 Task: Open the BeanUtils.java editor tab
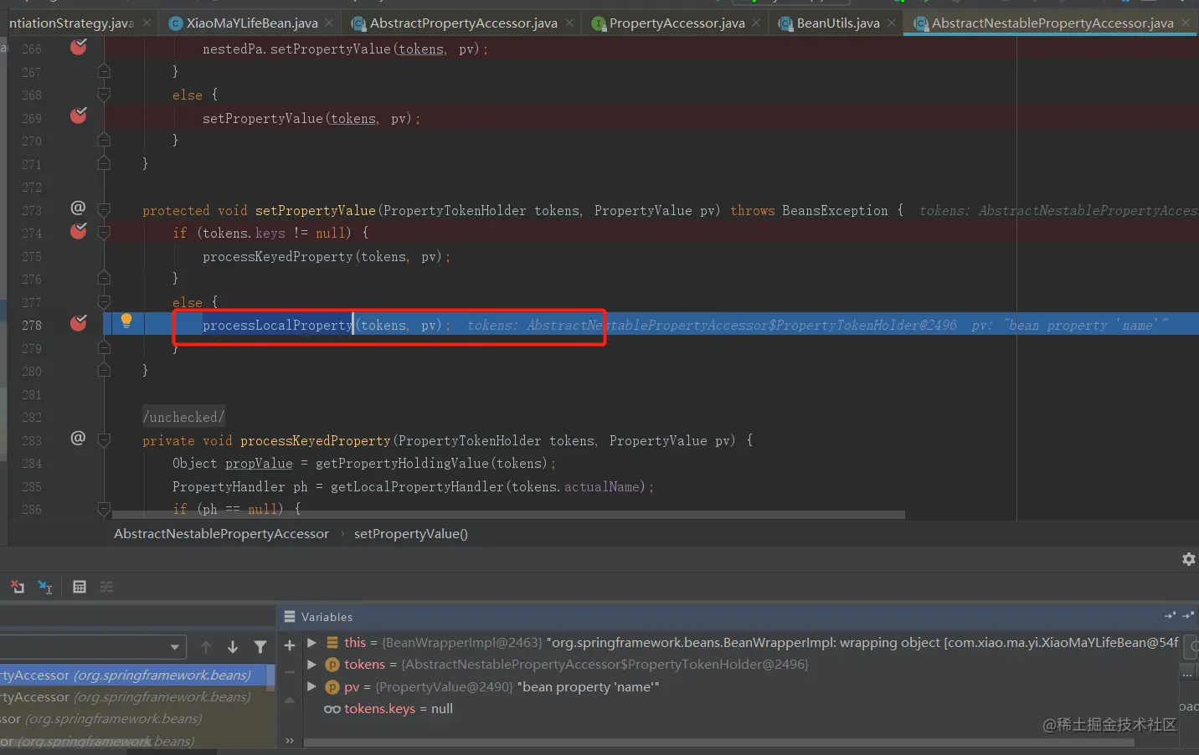point(837,23)
